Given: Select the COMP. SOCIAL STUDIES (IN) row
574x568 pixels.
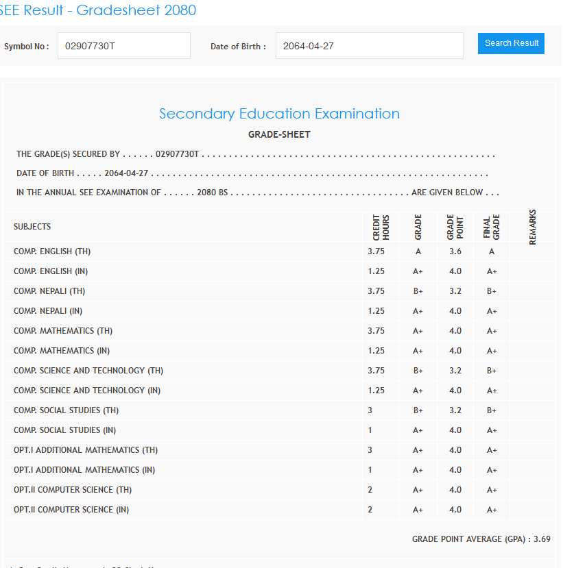Looking at the screenshot, I should 64,430.
